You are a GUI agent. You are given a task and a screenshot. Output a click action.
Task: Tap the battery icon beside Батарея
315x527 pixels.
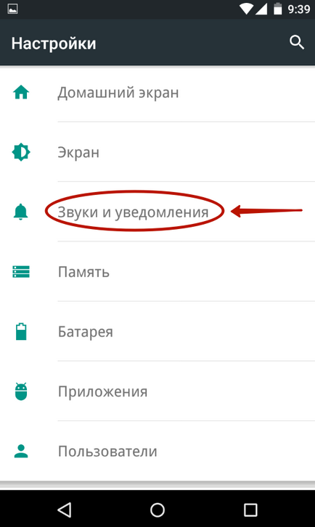(21, 331)
